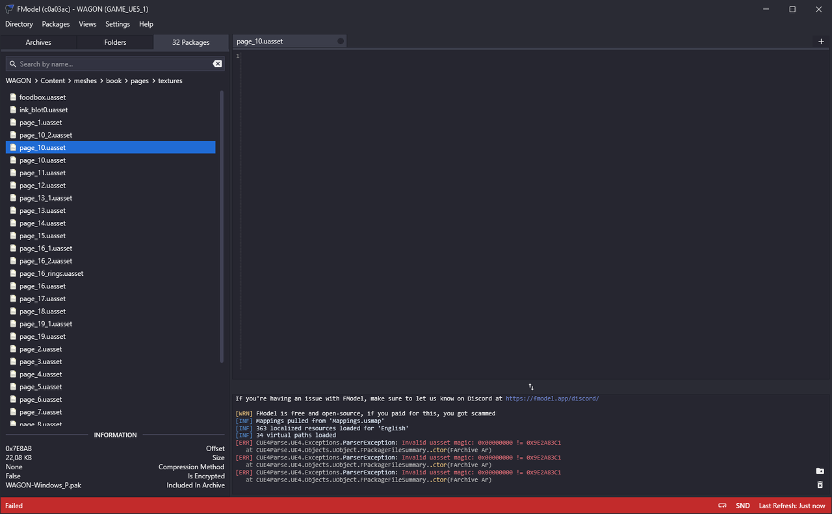Switch to the Archives tab

point(38,42)
